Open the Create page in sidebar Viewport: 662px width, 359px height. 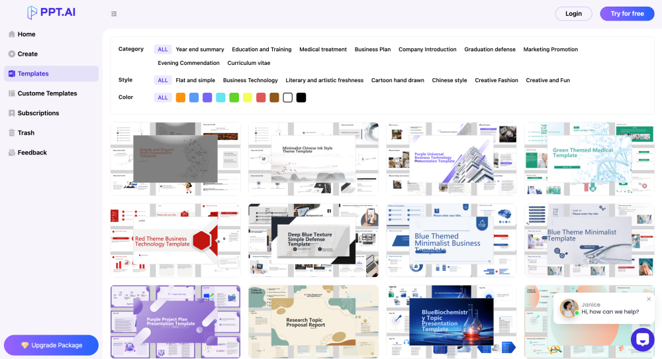click(27, 54)
